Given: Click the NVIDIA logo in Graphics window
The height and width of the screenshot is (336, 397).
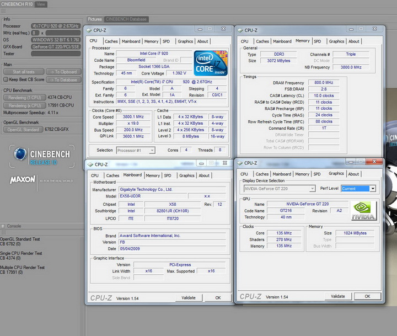Looking at the screenshot, I should click(364, 210).
